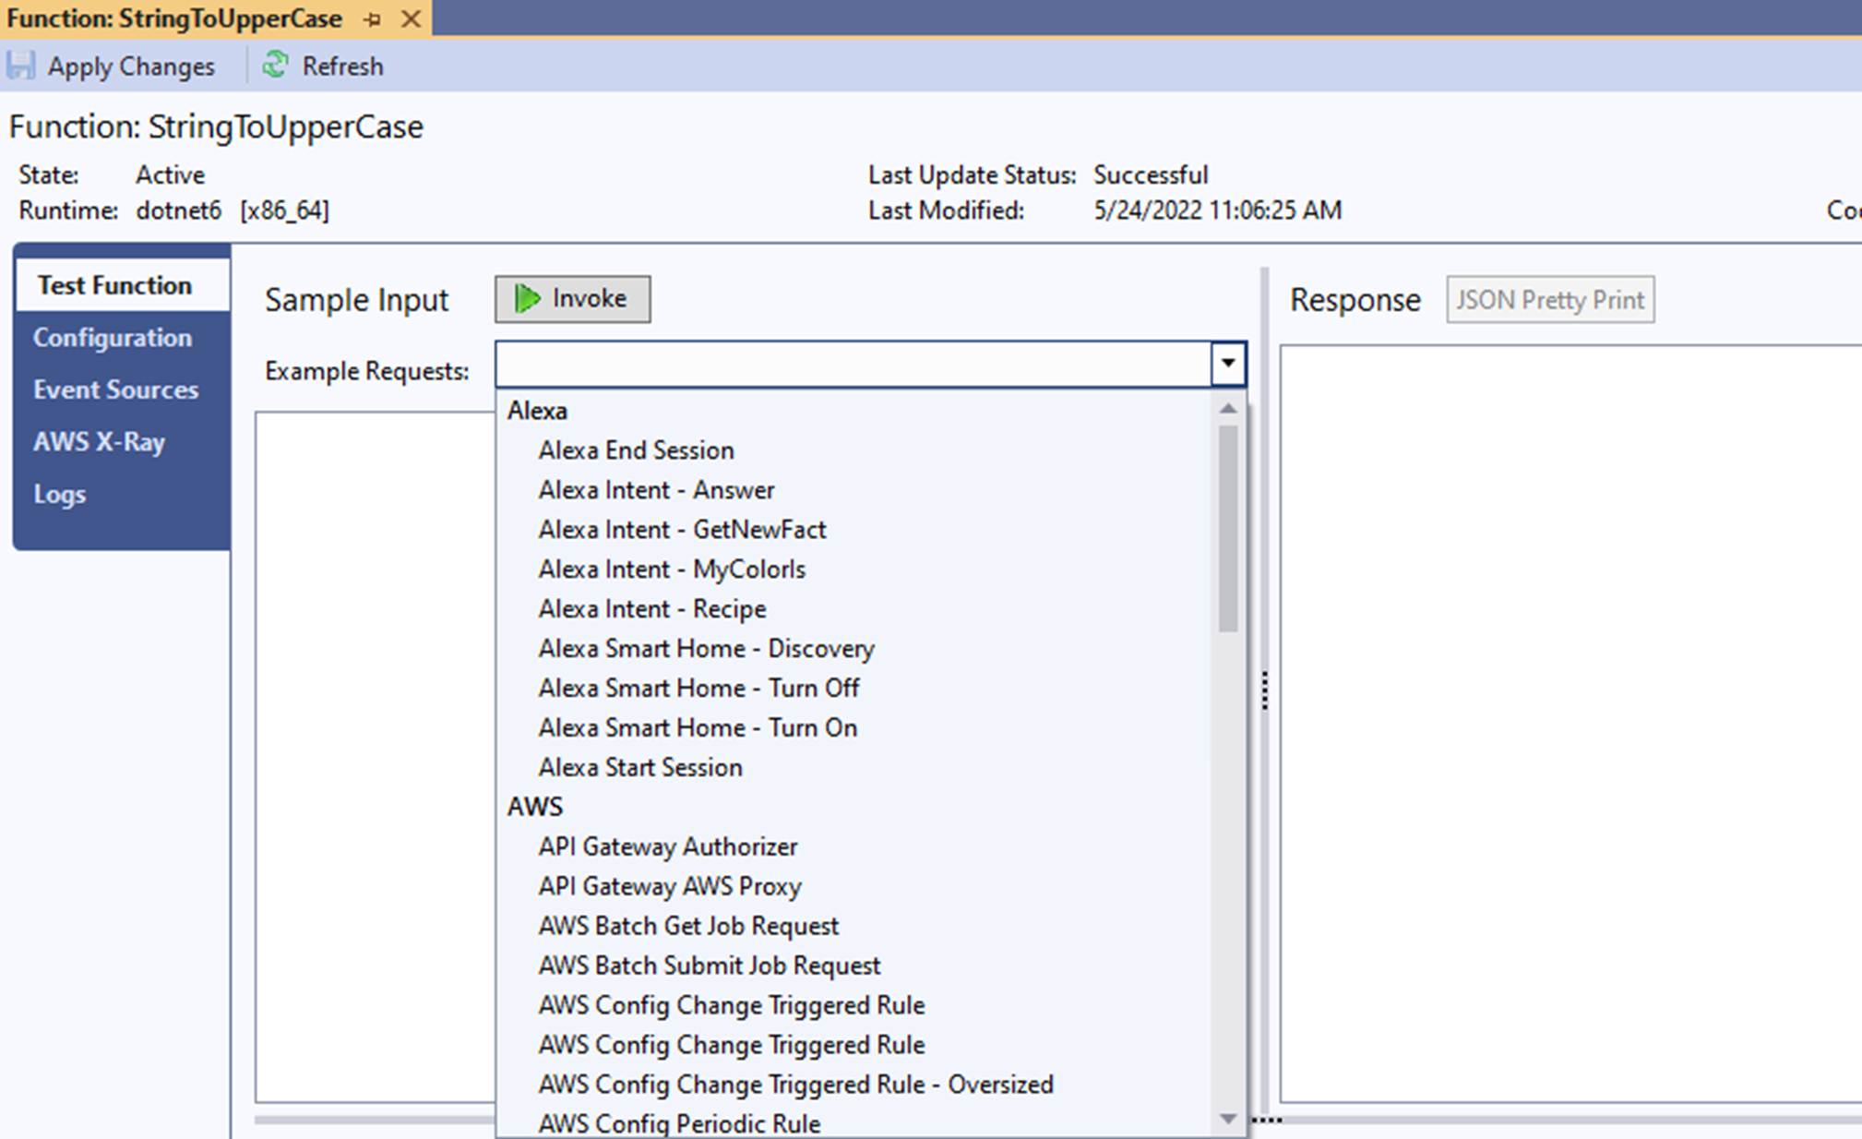Select API Gateway AWS Proxy
Viewport: 1862px width, 1139px height.
click(670, 886)
